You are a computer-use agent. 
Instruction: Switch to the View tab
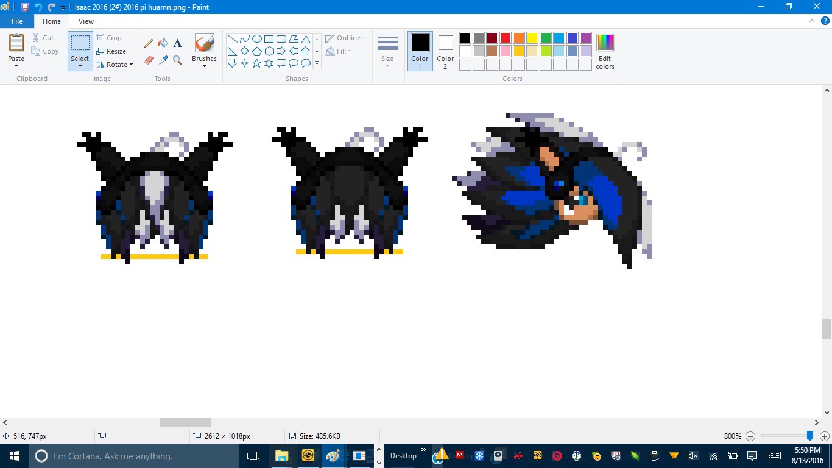click(86, 21)
